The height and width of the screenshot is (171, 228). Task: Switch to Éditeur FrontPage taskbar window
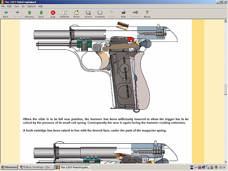coord(36,167)
